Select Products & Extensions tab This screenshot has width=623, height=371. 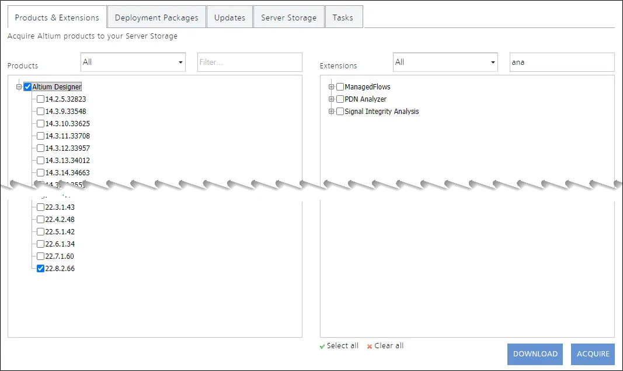point(57,17)
